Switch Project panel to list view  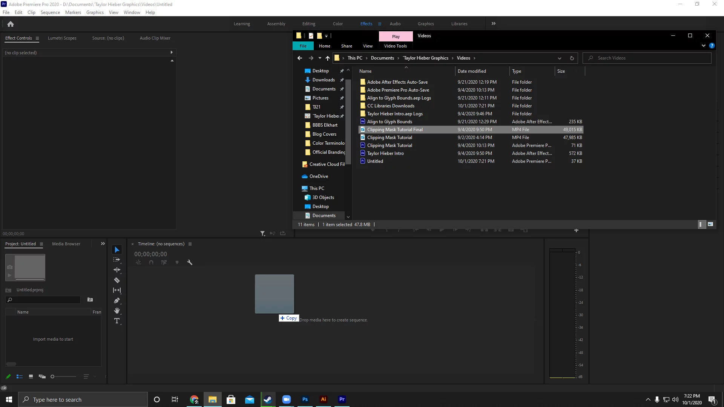tap(20, 376)
